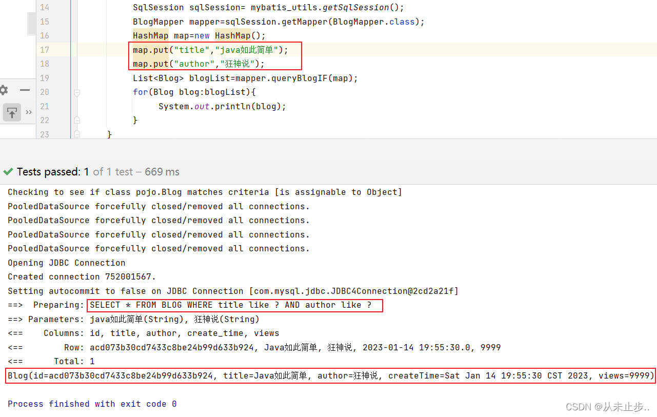The width and height of the screenshot is (657, 417).
Task: Click the 'SELECT * FROM BLOG WHERE' prepared SQL
Action: click(231, 305)
